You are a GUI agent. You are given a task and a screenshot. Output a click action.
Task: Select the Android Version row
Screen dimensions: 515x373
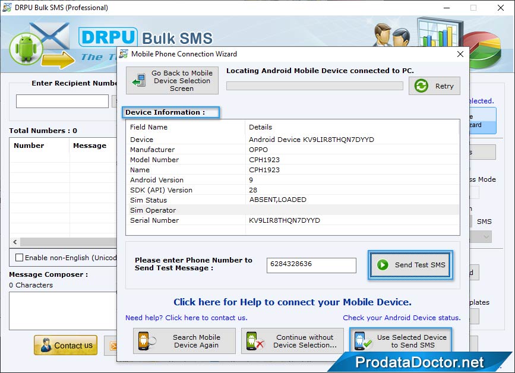(292, 180)
